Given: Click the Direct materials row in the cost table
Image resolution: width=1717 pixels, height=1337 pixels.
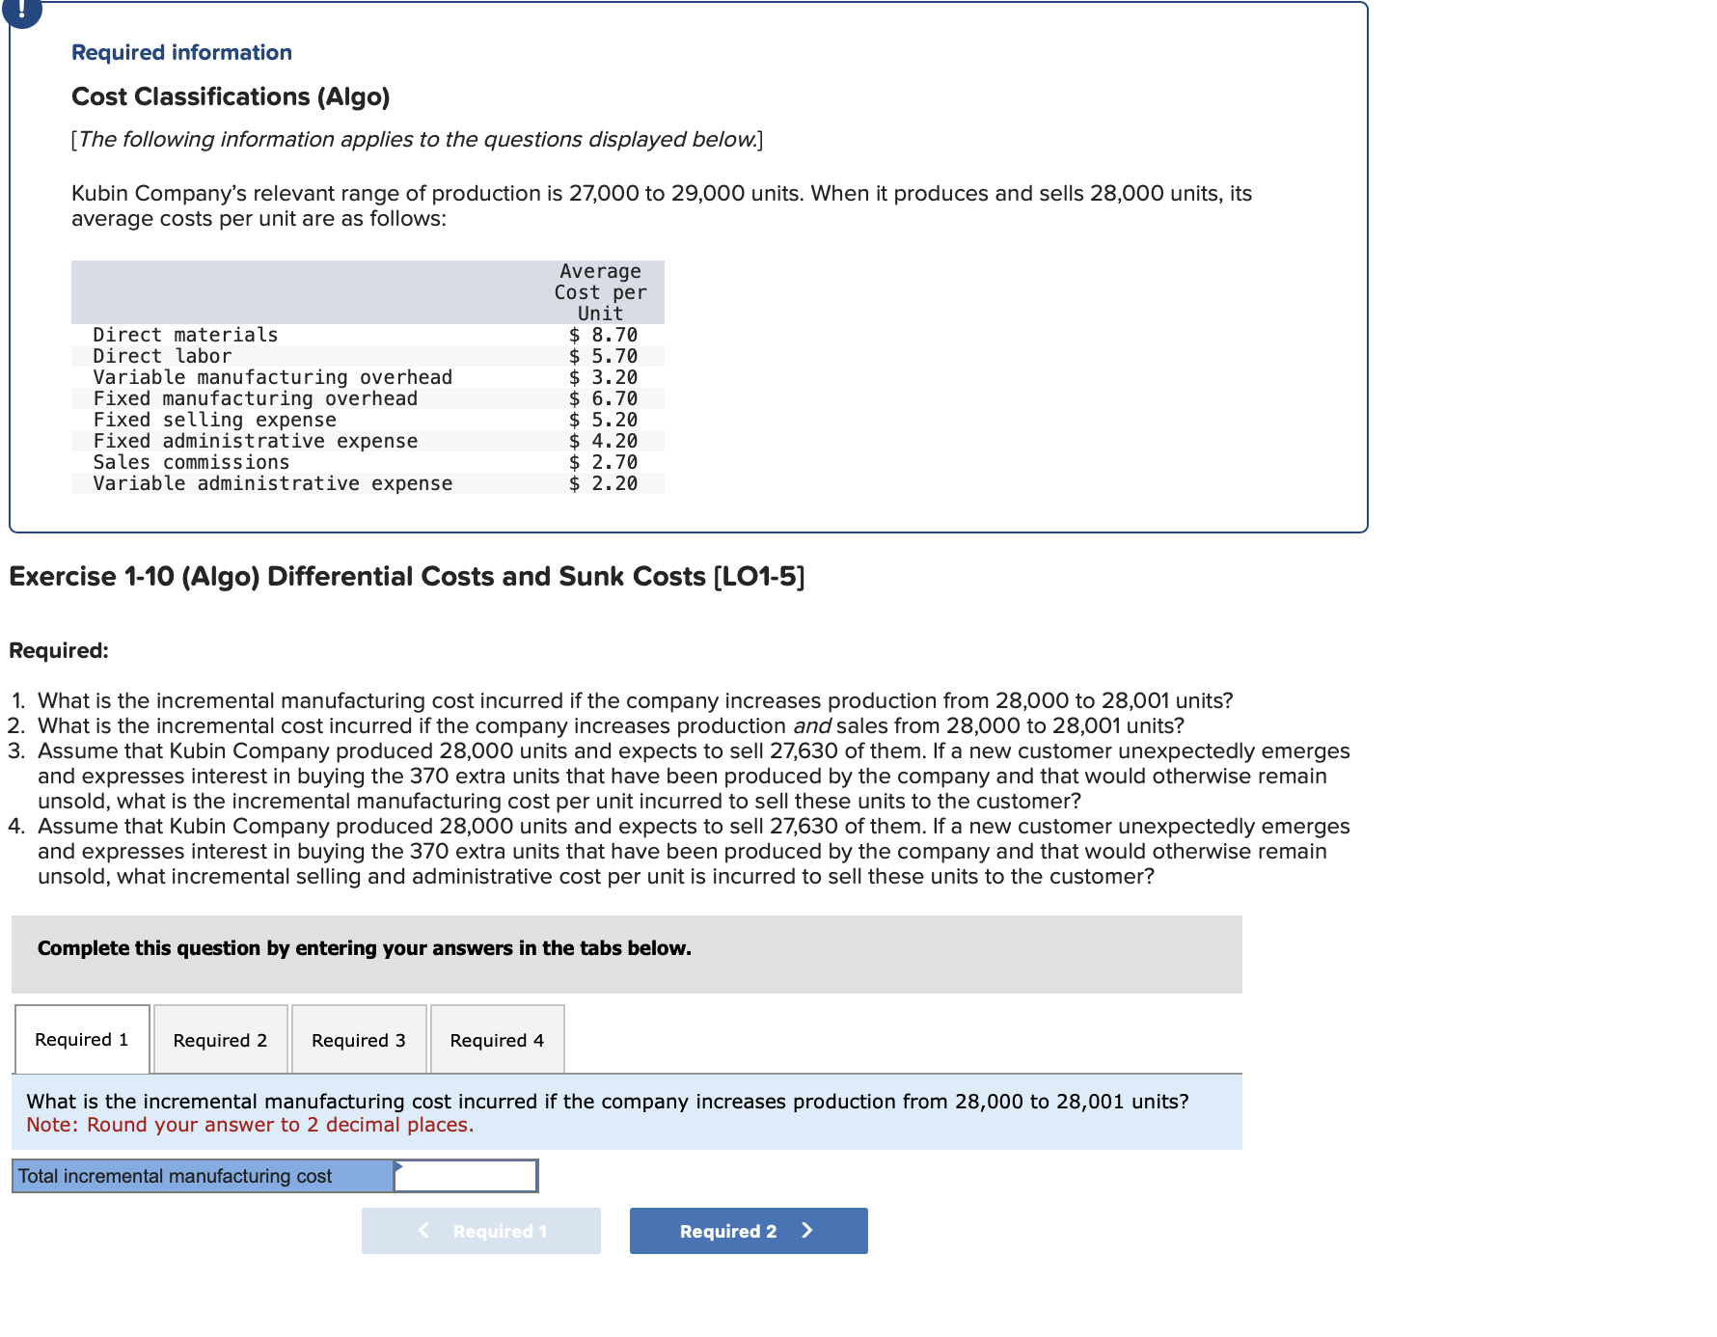Looking at the screenshot, I should (184, 334).
